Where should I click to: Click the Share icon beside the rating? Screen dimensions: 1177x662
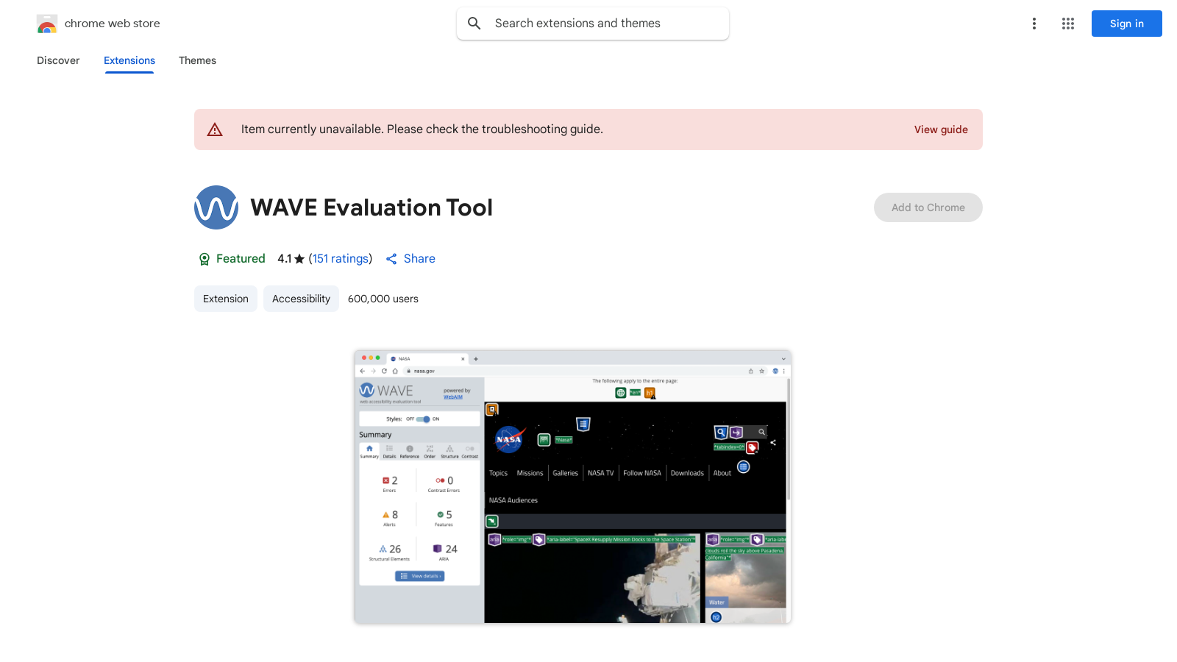tap(391, 259)
